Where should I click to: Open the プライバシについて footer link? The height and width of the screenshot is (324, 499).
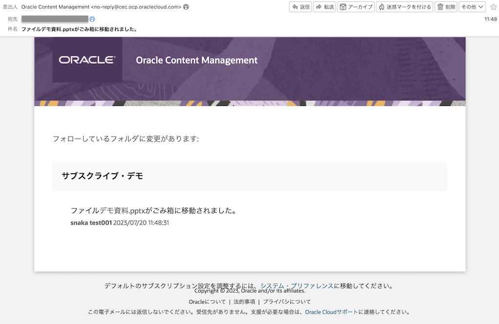click(287, 302)
